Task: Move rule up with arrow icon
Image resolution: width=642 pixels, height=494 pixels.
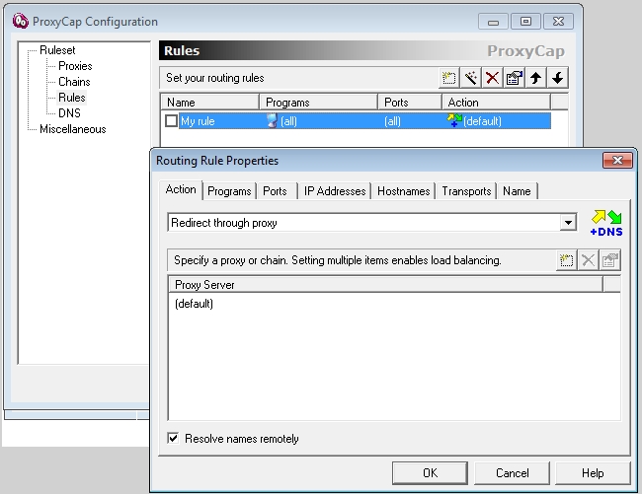Action: point(536,78)
